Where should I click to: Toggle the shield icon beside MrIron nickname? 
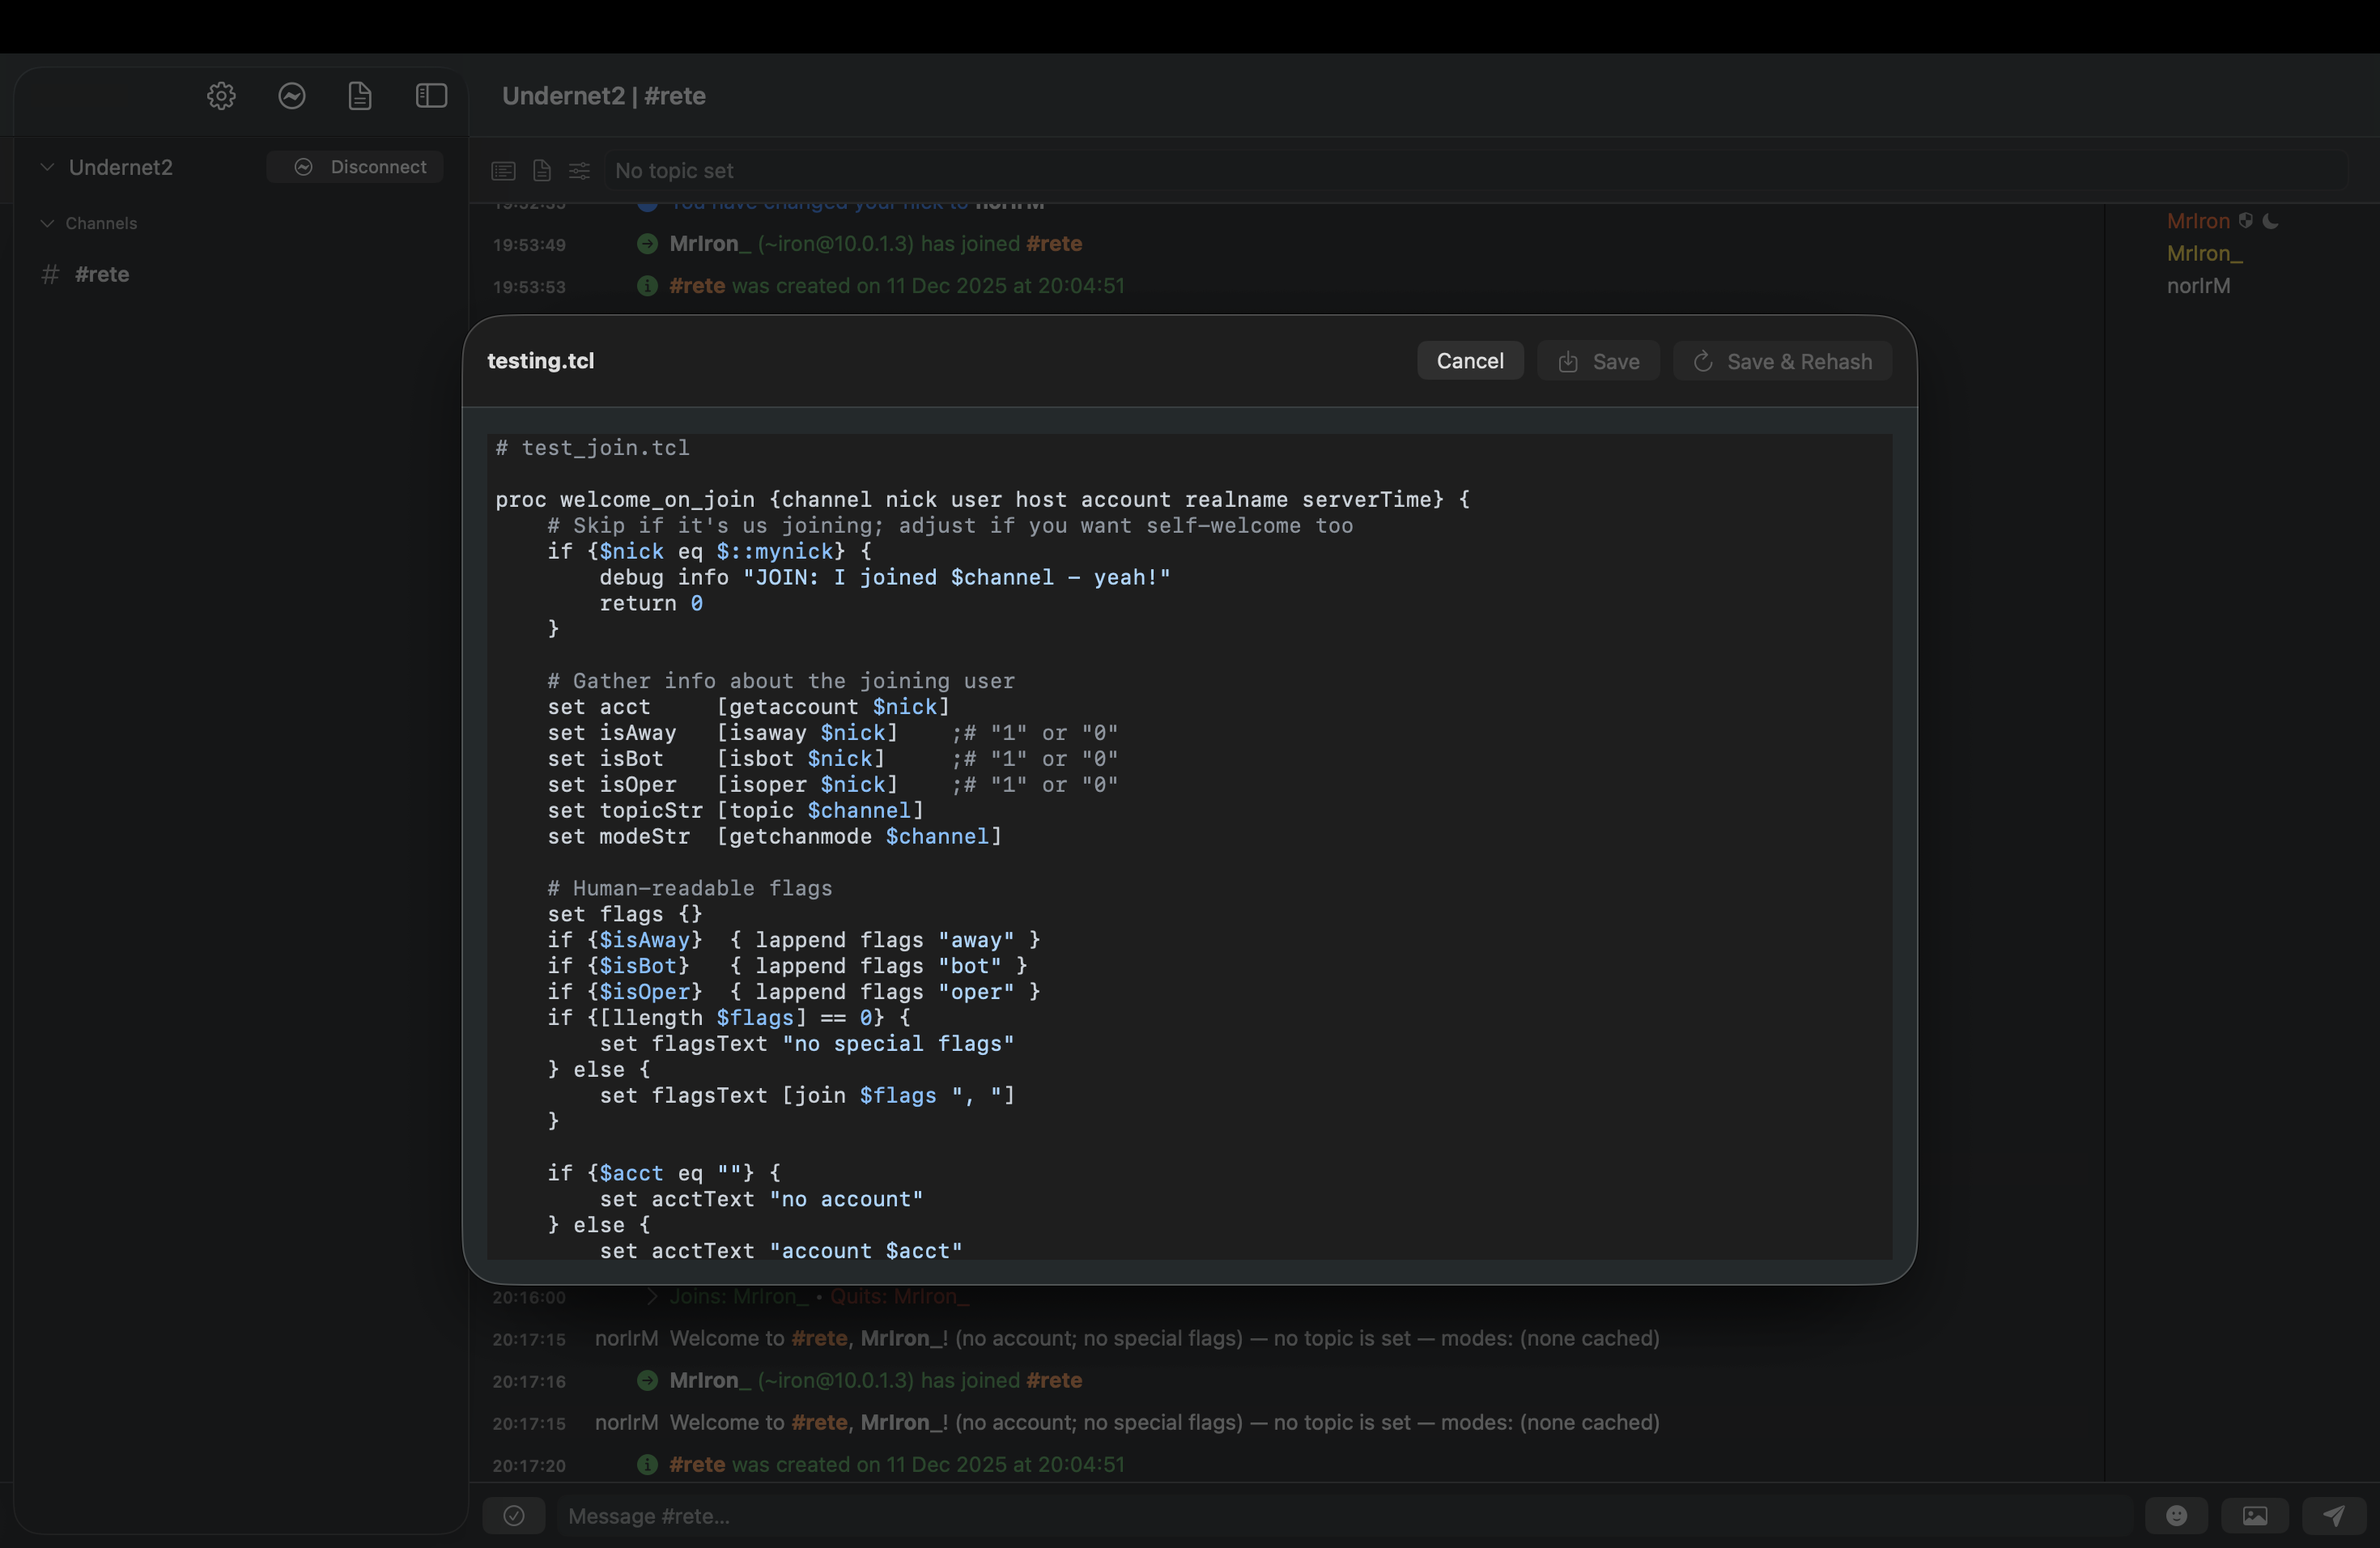(2247, 221)
